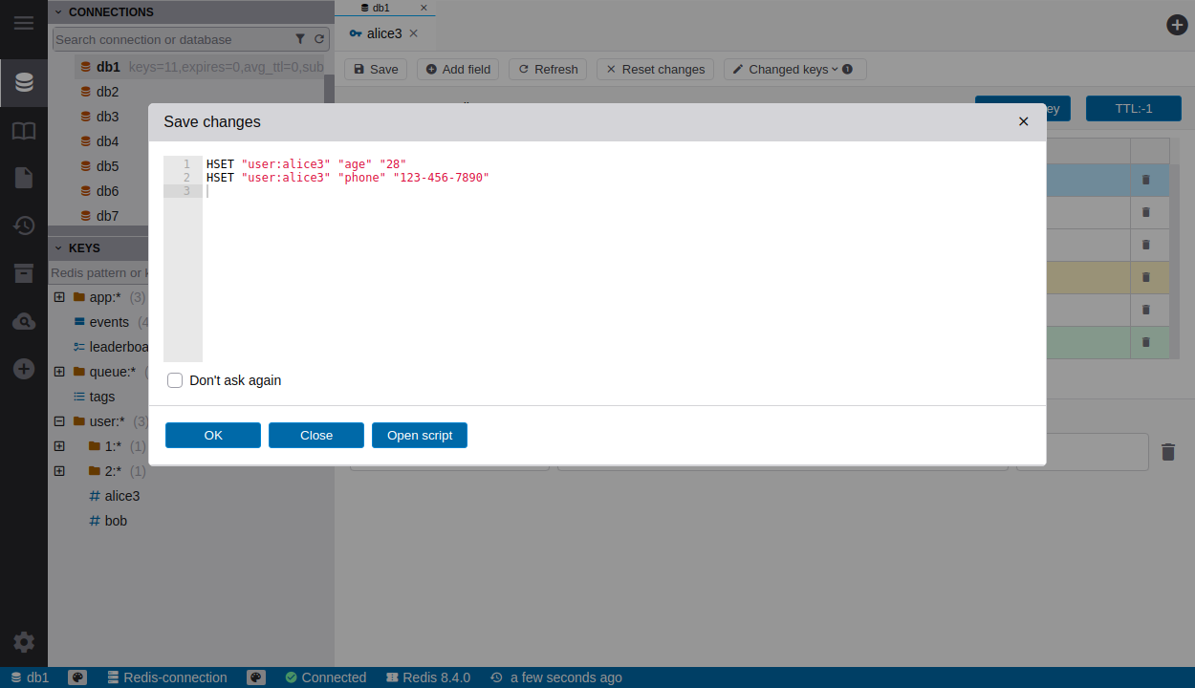Collapse the user:* key folder
This screenshot has height=688, width=1195.
pyautogui.click(x=59, y=421)
